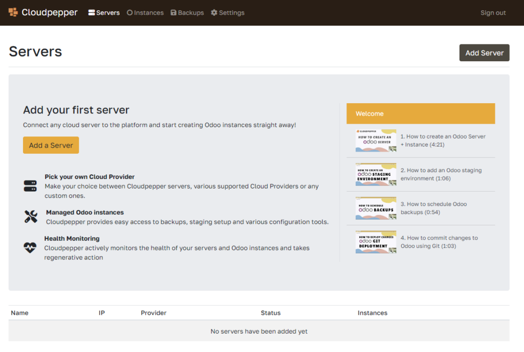
Task: Open the Servers nav item
Action: pyautogui.click(x=104, y=13)
